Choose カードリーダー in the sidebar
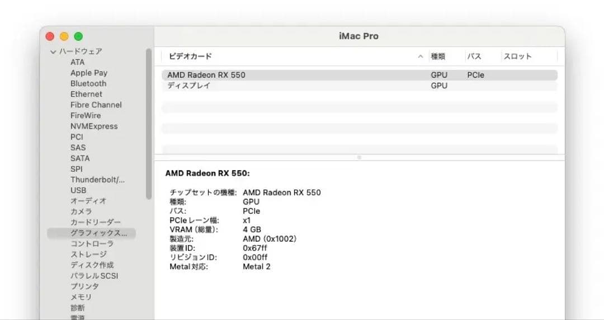Image resolution: width=604 pixels, height=320 pixels. 96,223
